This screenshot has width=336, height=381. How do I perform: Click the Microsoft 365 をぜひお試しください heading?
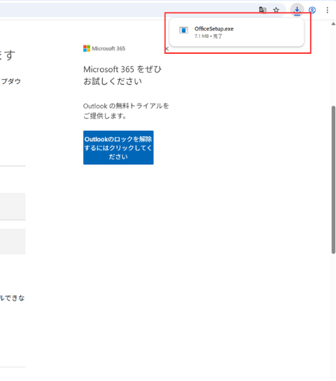(122, 75)
